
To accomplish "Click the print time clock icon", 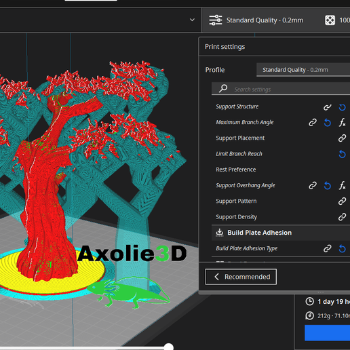I will click(309, 301).
